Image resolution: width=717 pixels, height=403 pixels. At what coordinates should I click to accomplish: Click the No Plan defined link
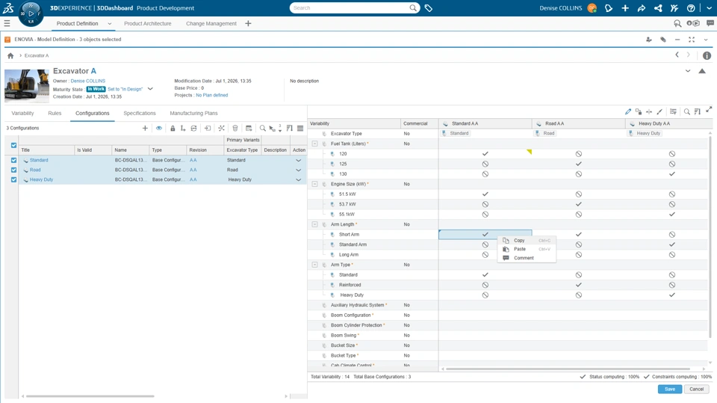click(211, 95)
